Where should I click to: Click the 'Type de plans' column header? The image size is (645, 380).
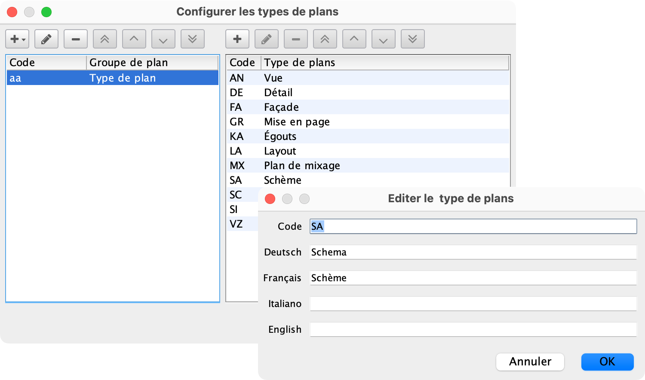[385, 63]
